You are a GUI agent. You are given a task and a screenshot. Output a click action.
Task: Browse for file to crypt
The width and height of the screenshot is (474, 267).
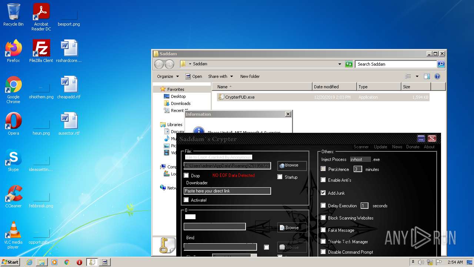[x=292, y=165]
